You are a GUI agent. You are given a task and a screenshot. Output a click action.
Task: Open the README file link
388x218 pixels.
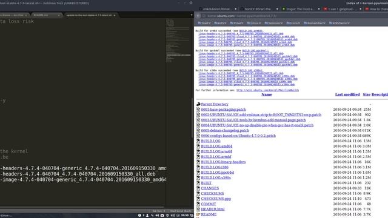[x=209, y=214]
